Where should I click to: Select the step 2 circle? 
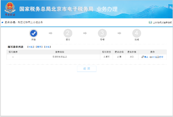68,33
